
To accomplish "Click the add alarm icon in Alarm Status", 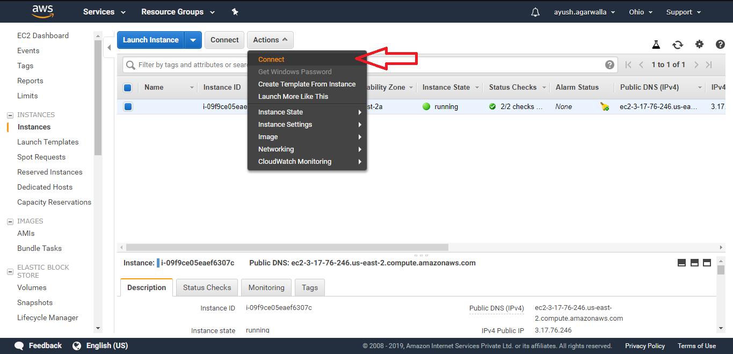I will 605,106.
